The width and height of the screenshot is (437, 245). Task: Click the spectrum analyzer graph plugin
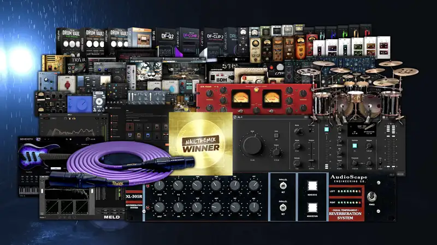(74, 127)
